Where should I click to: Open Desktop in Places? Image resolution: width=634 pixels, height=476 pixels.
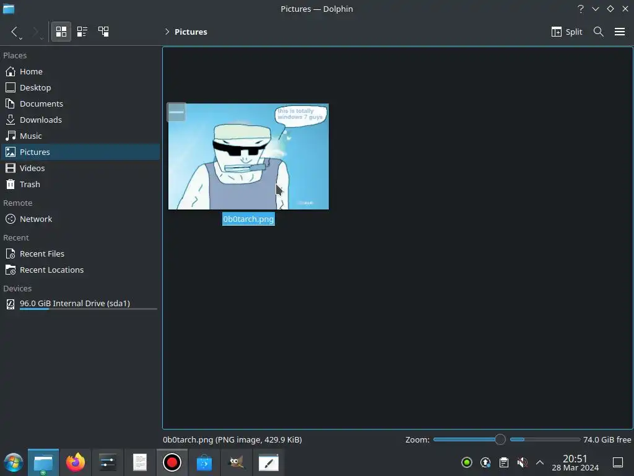[x=80, y=87]
